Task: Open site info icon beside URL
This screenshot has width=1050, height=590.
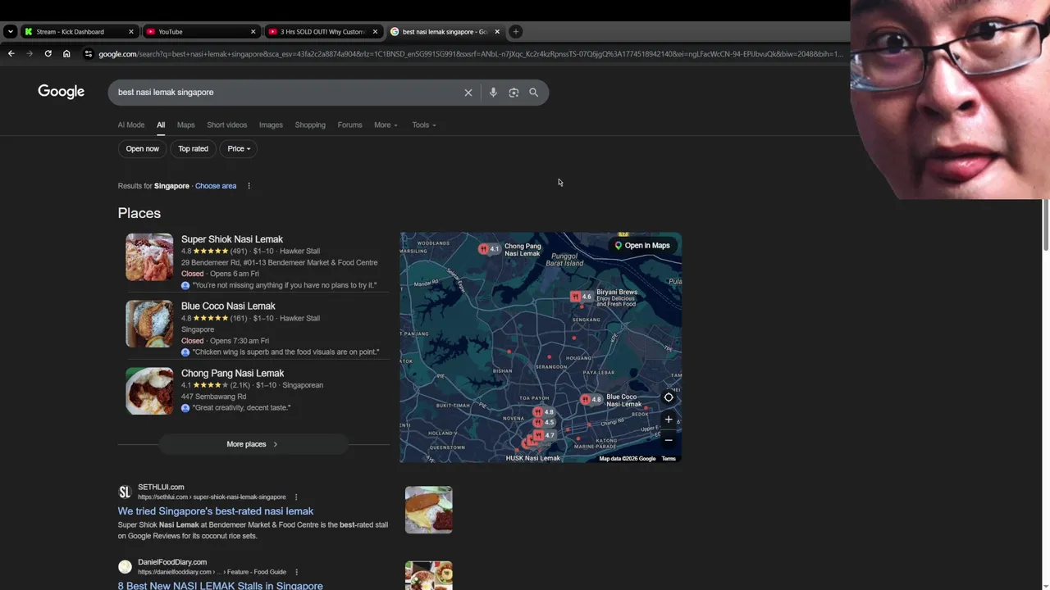Action: point(89,54)
